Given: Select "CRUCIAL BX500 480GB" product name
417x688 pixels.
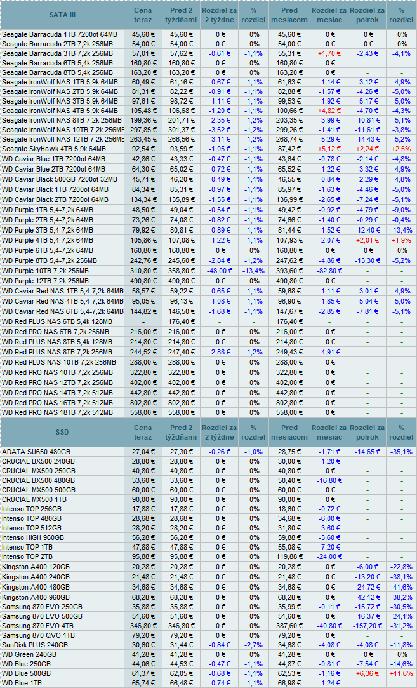Looking at the screenshot, I should pos(38,480).
